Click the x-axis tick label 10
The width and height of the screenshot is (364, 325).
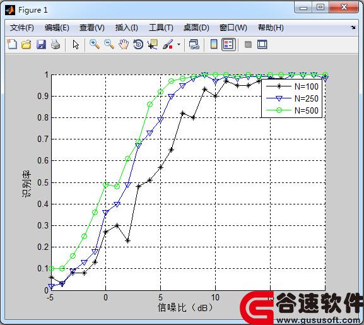coord(215,297)
